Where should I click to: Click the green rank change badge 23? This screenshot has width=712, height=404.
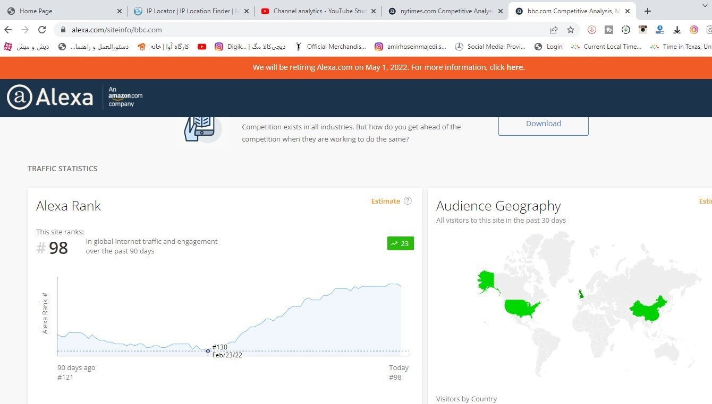[x=401, y=243]
